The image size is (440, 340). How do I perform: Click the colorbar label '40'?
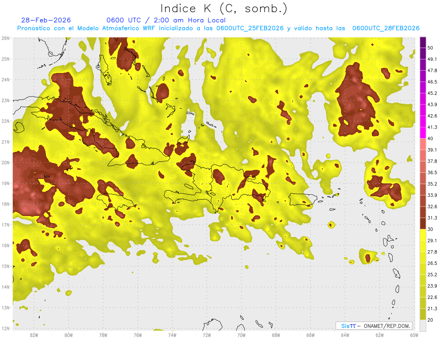pos(431,139)
